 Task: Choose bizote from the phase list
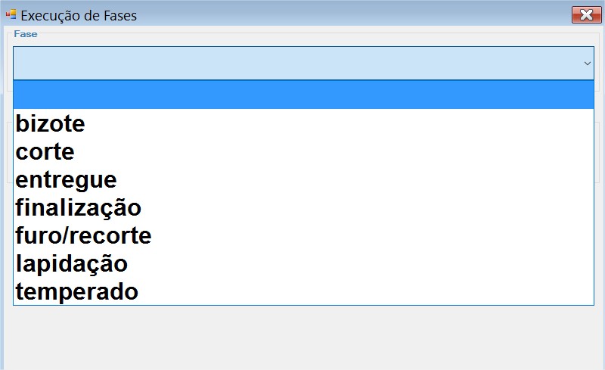click(x=304, y=123)
